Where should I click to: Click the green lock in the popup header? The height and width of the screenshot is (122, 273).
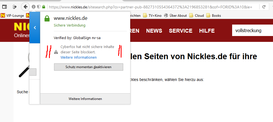coord(47,18)
